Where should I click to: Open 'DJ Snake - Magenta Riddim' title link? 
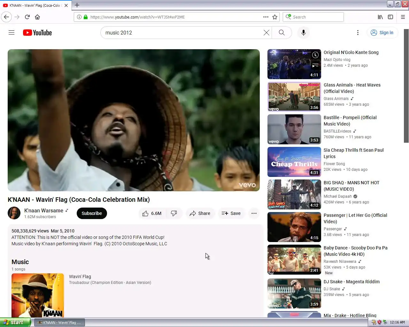351,282
